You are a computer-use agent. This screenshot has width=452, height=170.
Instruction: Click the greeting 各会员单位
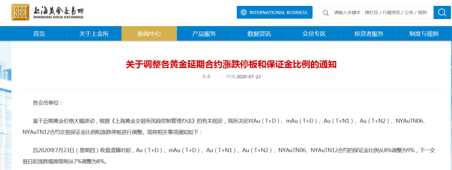pos(48,103)
